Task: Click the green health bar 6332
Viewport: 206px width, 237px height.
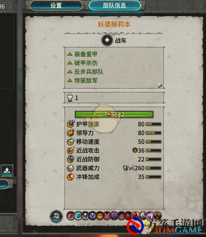Action: (x=114, y=114)
